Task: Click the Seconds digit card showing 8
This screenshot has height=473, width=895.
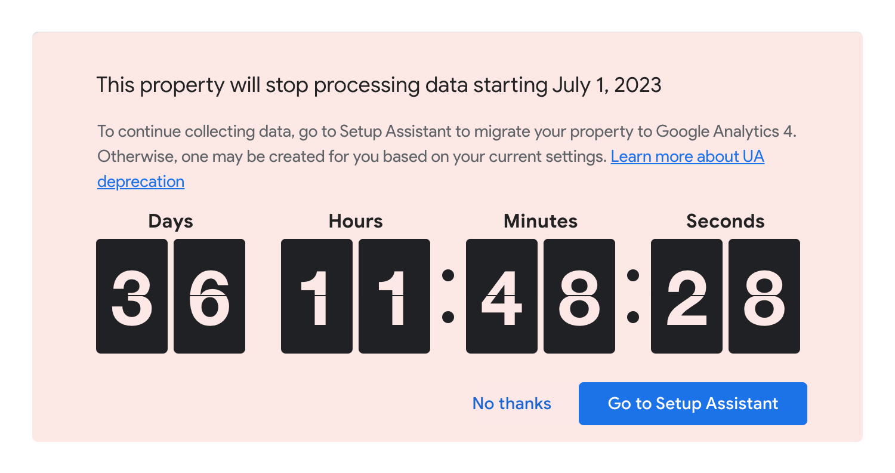Action: tap(764, 296)
